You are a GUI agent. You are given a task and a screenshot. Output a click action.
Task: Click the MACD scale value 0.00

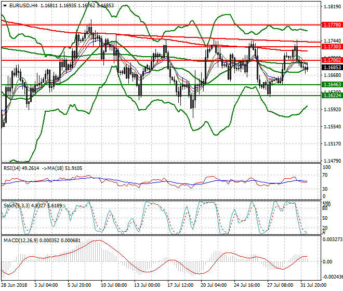(x=327, y=262)
